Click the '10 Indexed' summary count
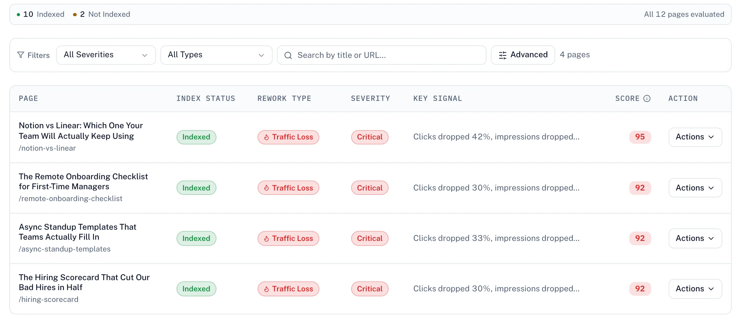 tap(41, 14)
